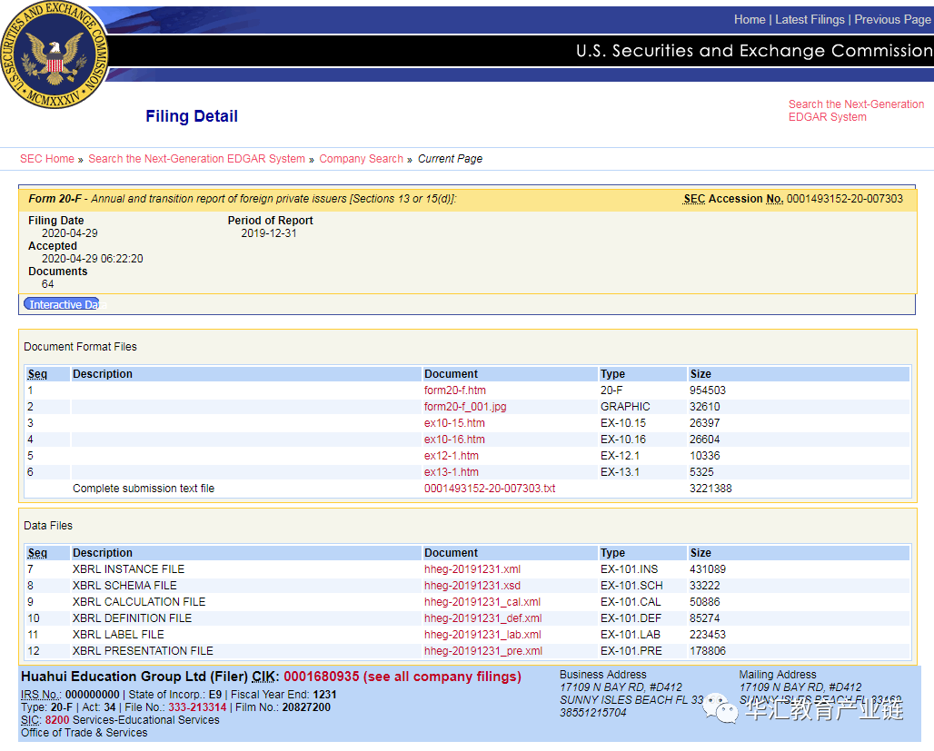Click the Interactive Data button
This screenshot has height=751, width=934.
[62, 304]
